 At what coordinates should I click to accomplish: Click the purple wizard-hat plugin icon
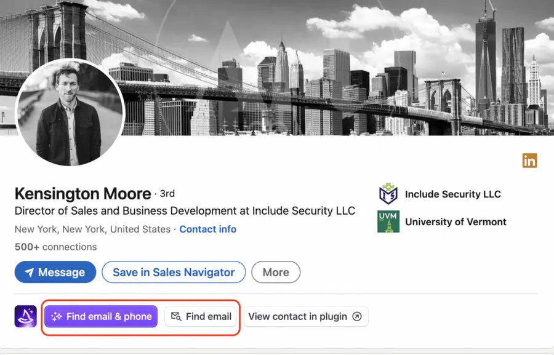(x=25, y=316)
